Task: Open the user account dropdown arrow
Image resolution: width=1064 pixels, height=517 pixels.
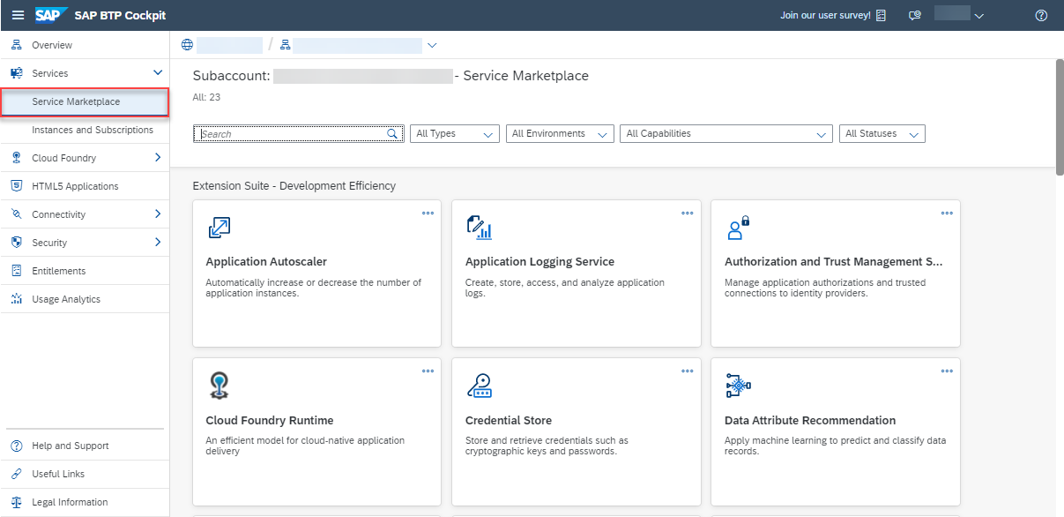Action: pyautogui.click(x=978, y=16)
